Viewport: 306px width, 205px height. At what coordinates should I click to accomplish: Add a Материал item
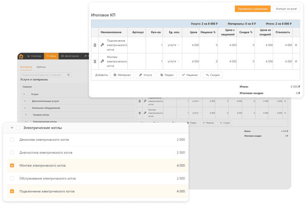(122, 75)
